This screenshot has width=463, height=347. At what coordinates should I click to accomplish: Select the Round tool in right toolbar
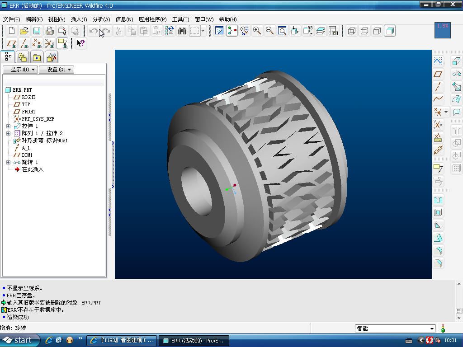point(438,250)
